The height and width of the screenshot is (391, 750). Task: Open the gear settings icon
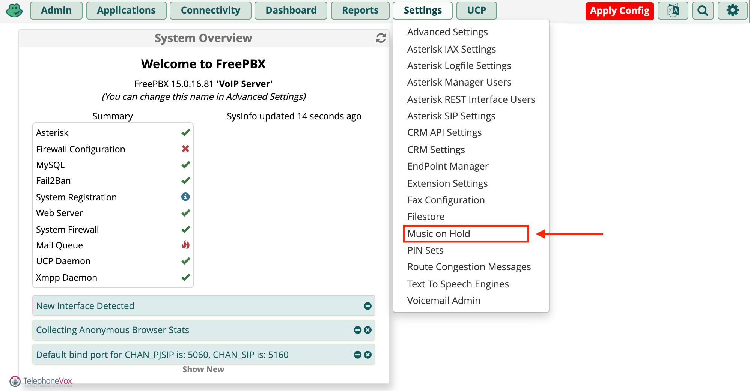[732, 11]
